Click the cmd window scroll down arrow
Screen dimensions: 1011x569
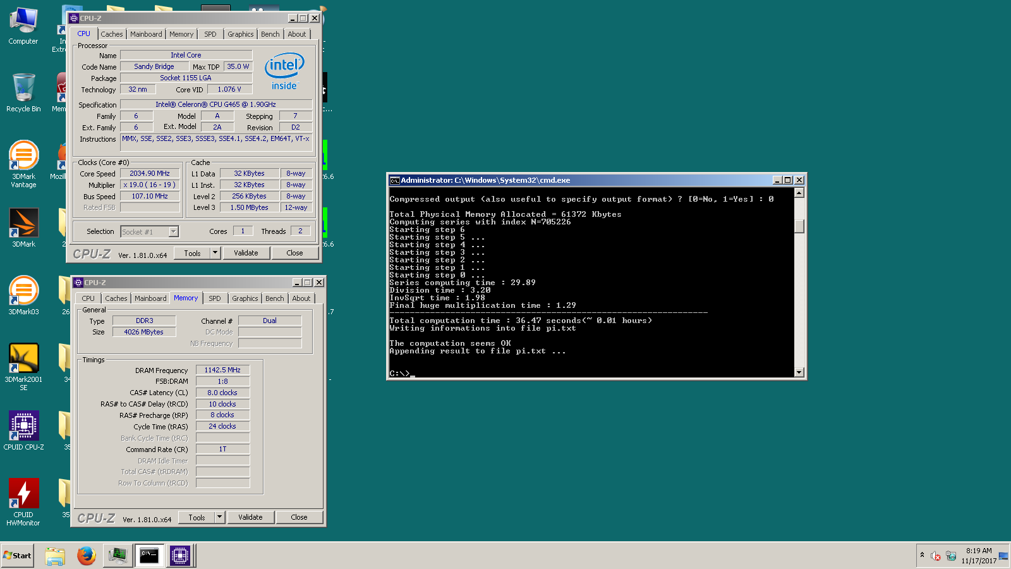pos(799,372)
